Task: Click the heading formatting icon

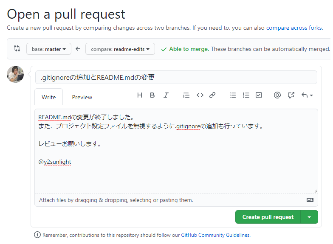Action: pos(139,95)
